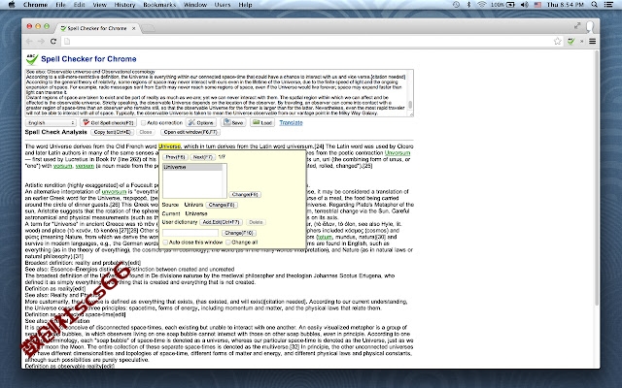Image resolution: width=622 pixels, height=388 pixels.
Task: Go back with Chrome's back arrow
Action: (x=29, y=41)
